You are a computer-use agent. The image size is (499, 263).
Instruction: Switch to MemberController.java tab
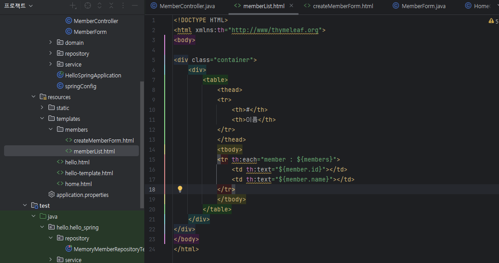[x=183, y=6]
